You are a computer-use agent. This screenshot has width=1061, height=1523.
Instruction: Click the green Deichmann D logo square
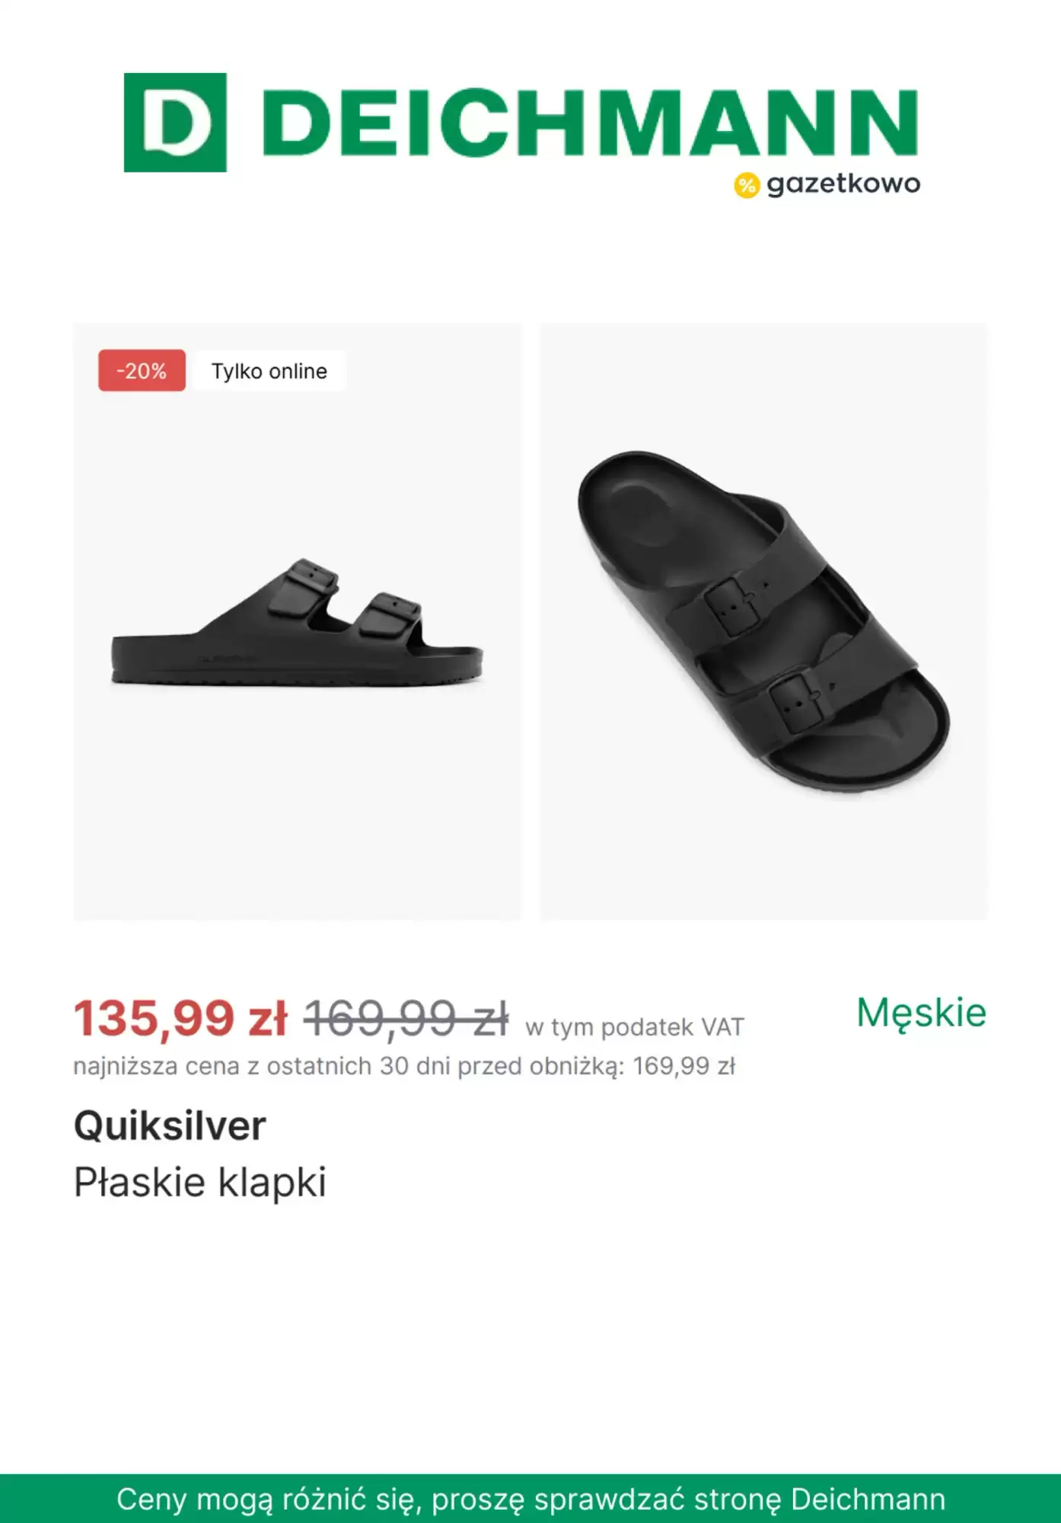coord(175,123)
